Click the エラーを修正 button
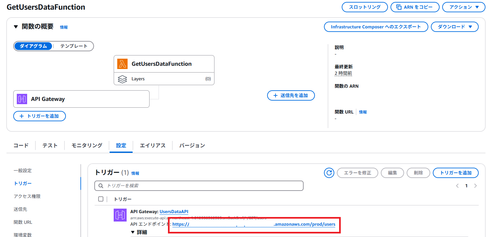This screenshot has height=237, width=489. (358, 173)
